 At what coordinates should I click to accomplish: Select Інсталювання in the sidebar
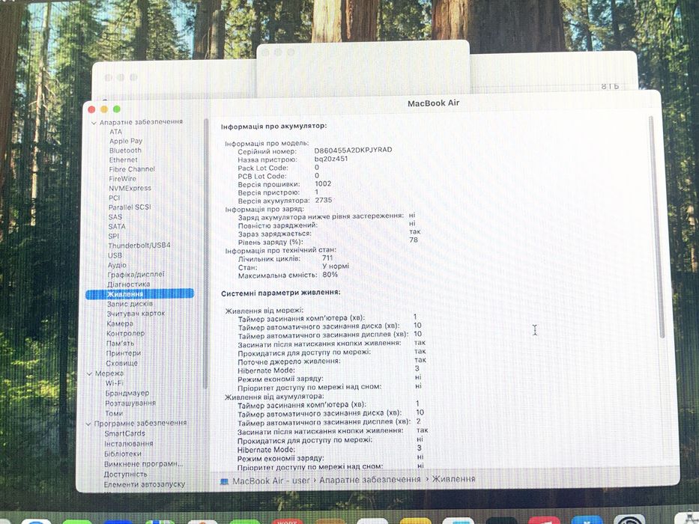128,444
